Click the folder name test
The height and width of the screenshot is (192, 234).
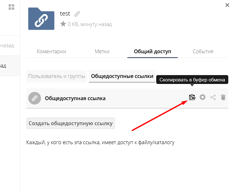(65, 14)
